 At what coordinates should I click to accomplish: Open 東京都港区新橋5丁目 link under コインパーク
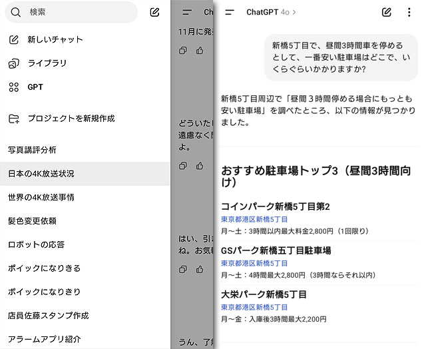pyautogui.click(x=254, y=219)
